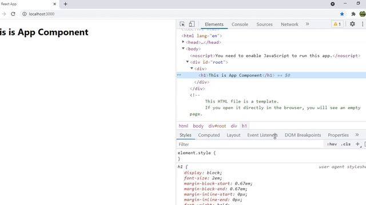Viewport: 366px width, 205px height.
Task: Open the DevTools kebab menu
Action: [x=363, y=24]
